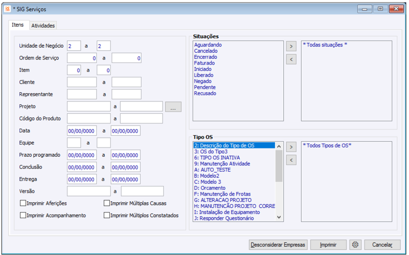Enable Imprimir Aferições checkbox
This screenshot has width=409, height=255.
point(23,203)
